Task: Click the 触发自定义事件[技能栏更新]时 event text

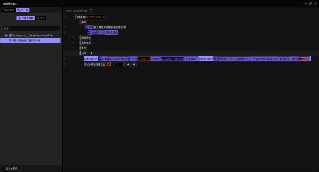Action: pos(110,27)
